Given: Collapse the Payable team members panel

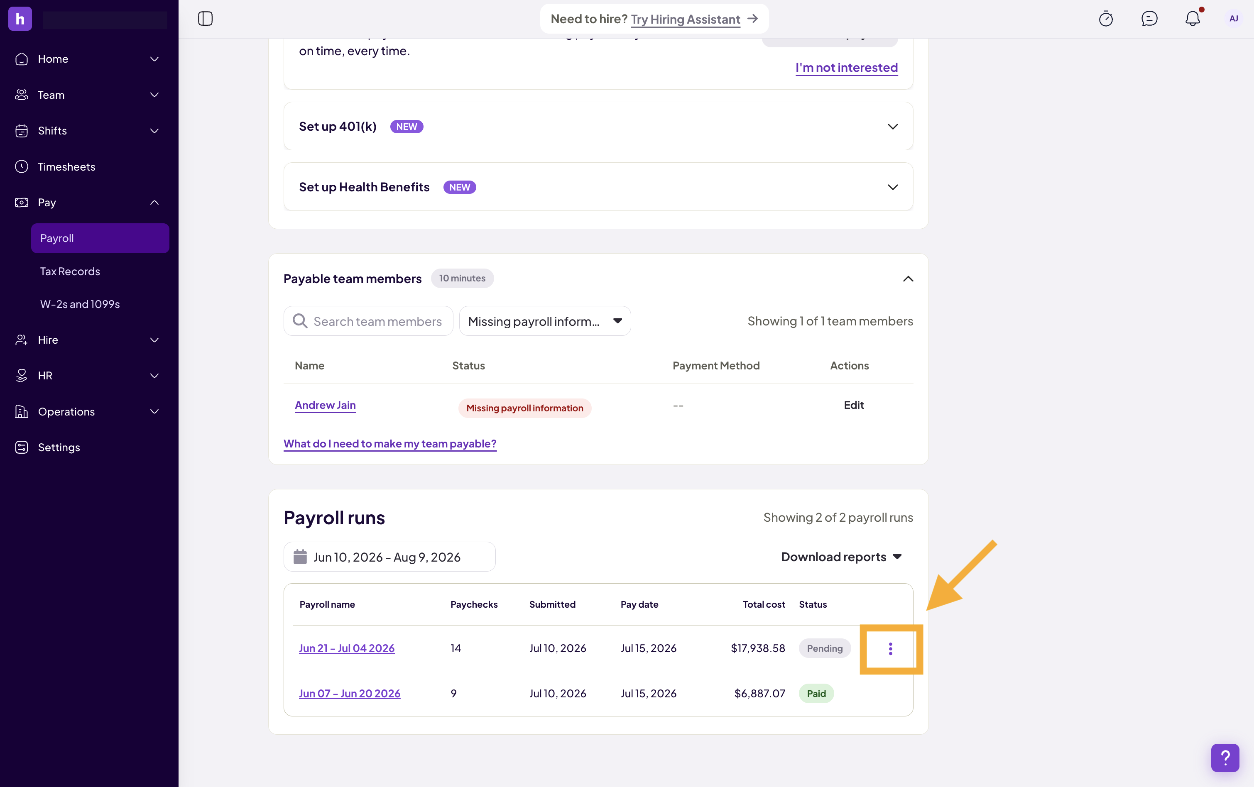Looking at the screenshot, I should 908,279.
